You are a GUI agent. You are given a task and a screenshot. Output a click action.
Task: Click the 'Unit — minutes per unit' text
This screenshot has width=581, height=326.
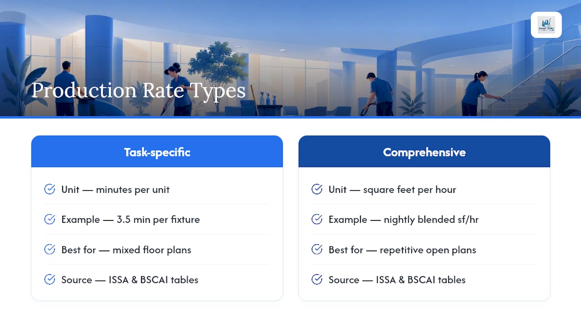click(115, 190)
